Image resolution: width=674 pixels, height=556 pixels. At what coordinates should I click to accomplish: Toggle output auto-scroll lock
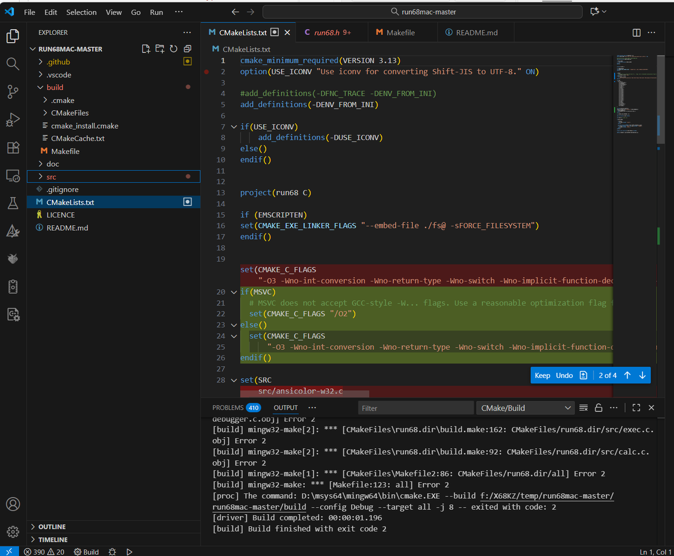tap(599, 408)
